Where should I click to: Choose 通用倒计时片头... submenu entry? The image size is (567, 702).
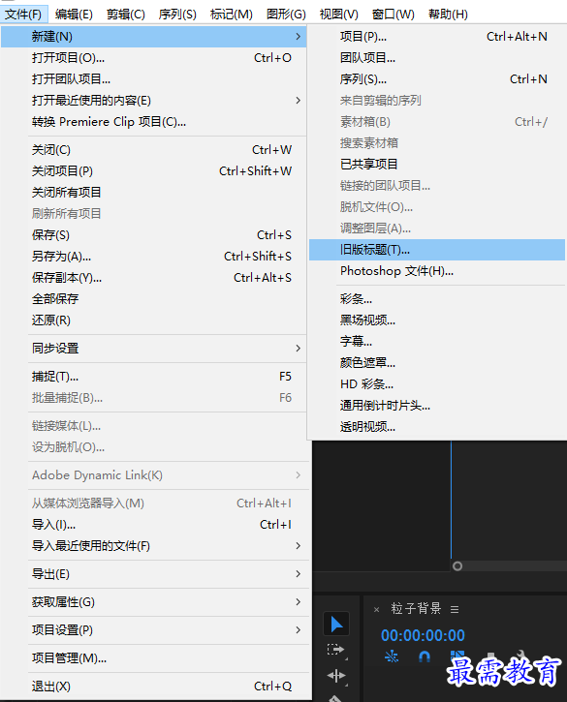point(437,406)
